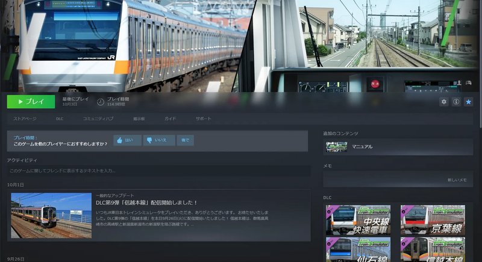Open the 信越本線 news thumbnail image

[51, 215]
